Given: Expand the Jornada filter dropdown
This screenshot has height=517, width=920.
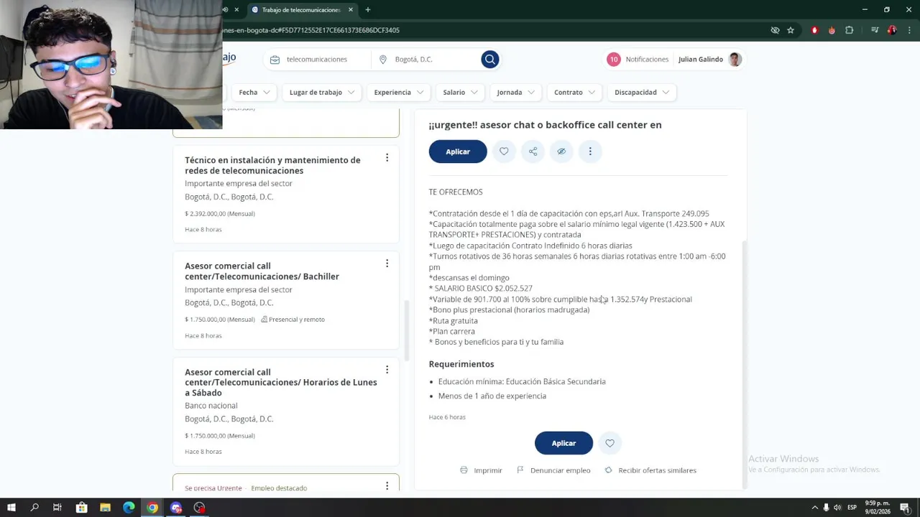Looking at the screenshot, I should tap(515, 93).
